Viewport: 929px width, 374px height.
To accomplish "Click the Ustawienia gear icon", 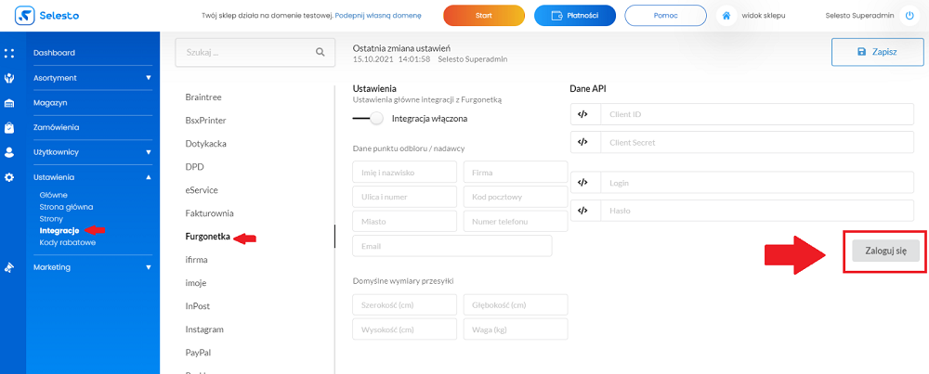I will click(9, 177).
